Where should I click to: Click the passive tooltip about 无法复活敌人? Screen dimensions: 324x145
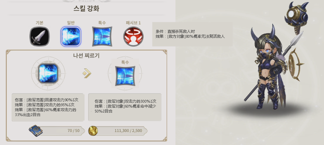[x=192, y=34]
